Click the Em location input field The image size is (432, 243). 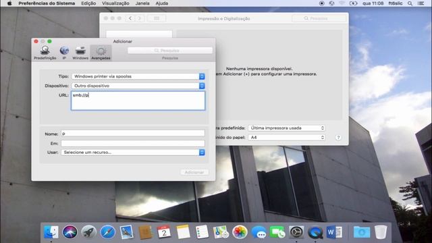[133, 143]
